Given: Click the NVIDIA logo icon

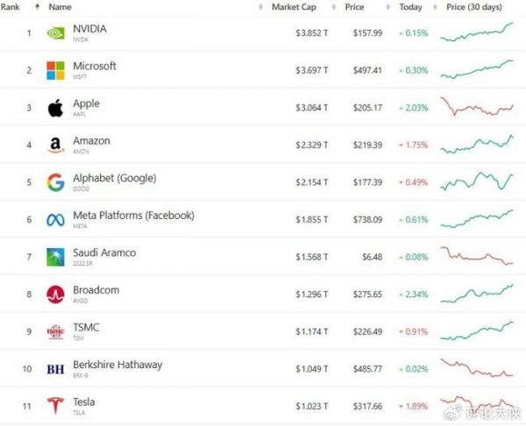Looking at the screenshot, I should (x=55, y=33).
